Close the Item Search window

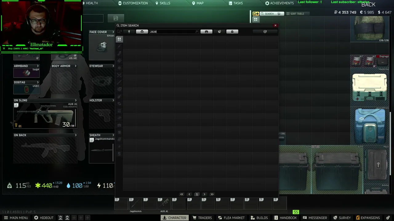275,25
